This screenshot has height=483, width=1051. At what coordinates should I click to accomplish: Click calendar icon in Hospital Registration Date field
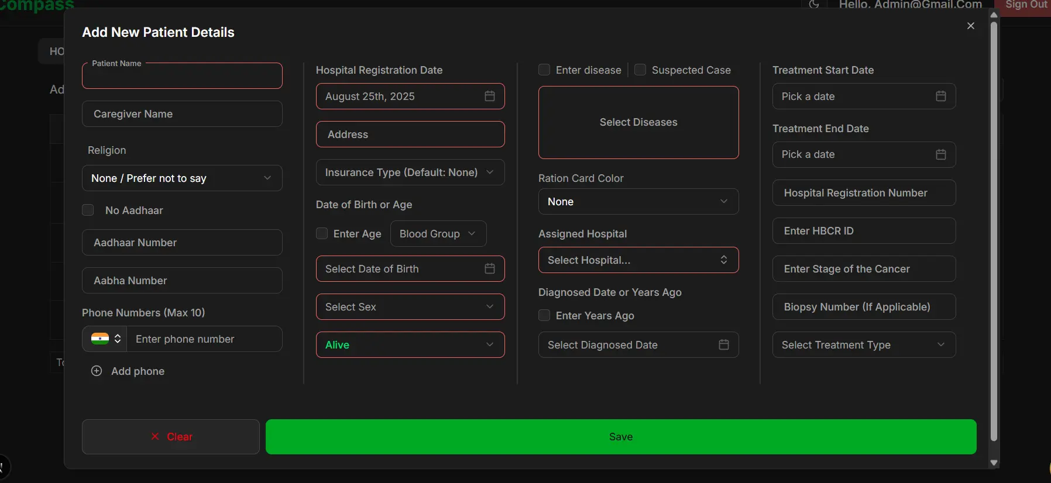(x=490, y=96)
